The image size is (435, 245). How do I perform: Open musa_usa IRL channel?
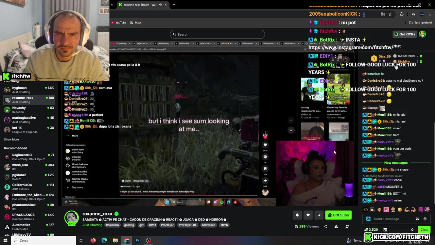tap(29, 167)
